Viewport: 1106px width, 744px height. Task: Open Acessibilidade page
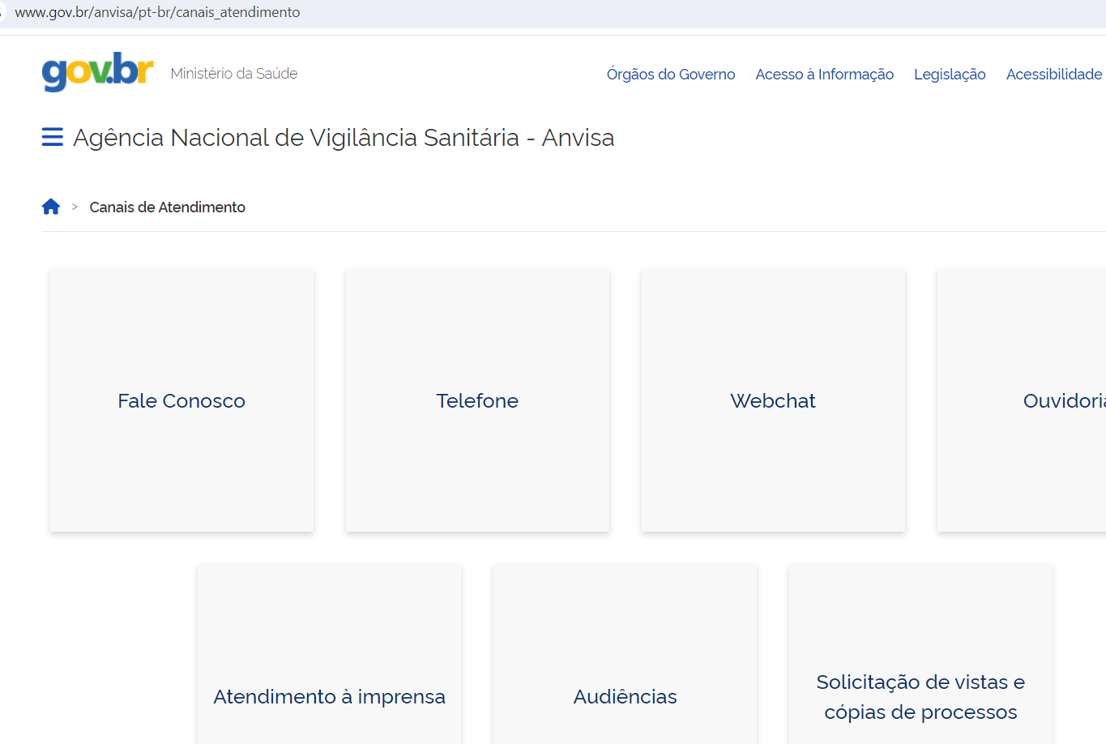click(1053, 74)
